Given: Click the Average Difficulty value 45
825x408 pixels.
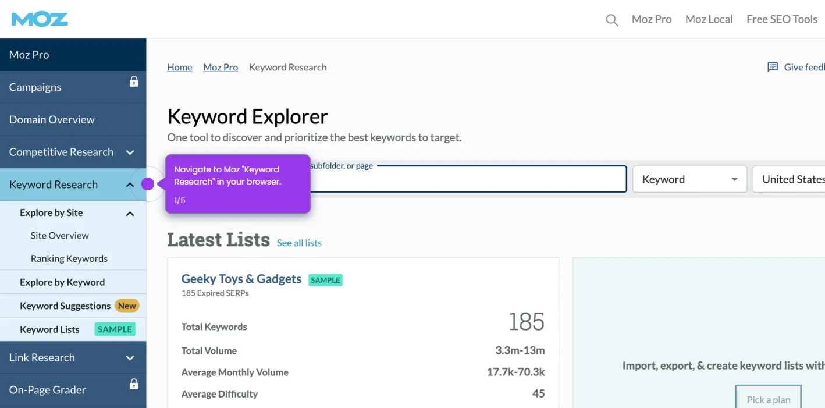Looking at the screenshot, I should click(539, 393).
